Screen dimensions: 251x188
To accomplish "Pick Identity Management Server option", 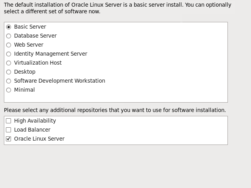I will pos(9,54).
